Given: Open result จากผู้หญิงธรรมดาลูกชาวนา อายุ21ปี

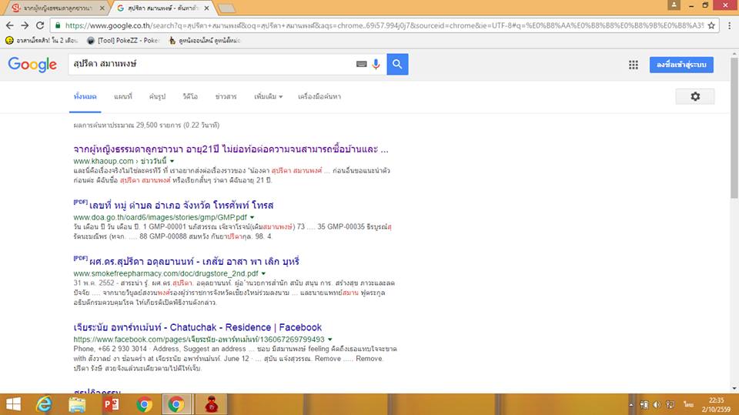Looking at the screenshot, I should click(x=231, y=149).
